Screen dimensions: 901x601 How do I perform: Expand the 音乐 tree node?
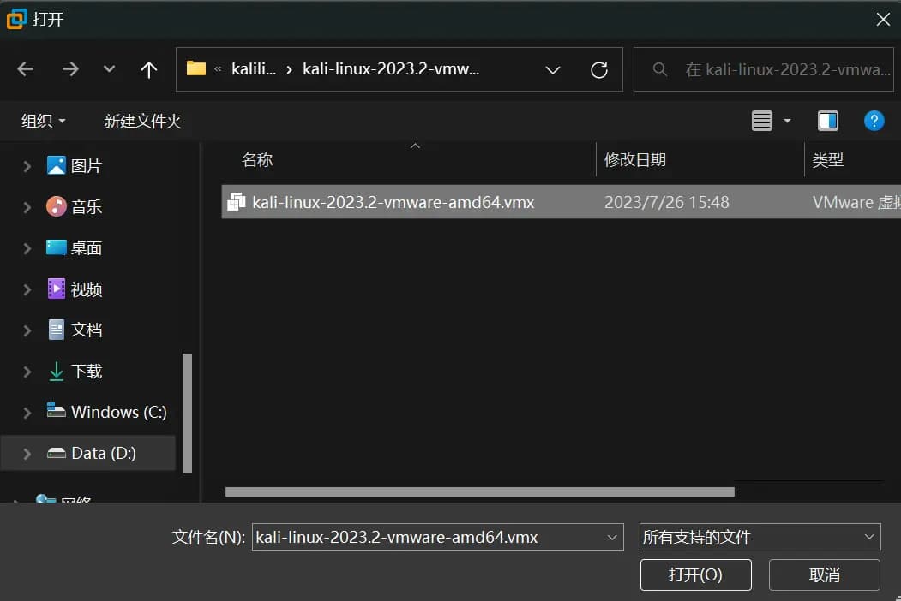coord(27,206)
